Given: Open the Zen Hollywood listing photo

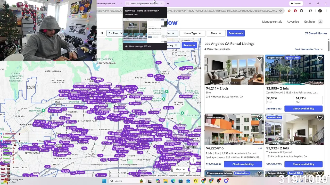Looking at the screenshot, I should pyautogui.click(x=294, y=70).
